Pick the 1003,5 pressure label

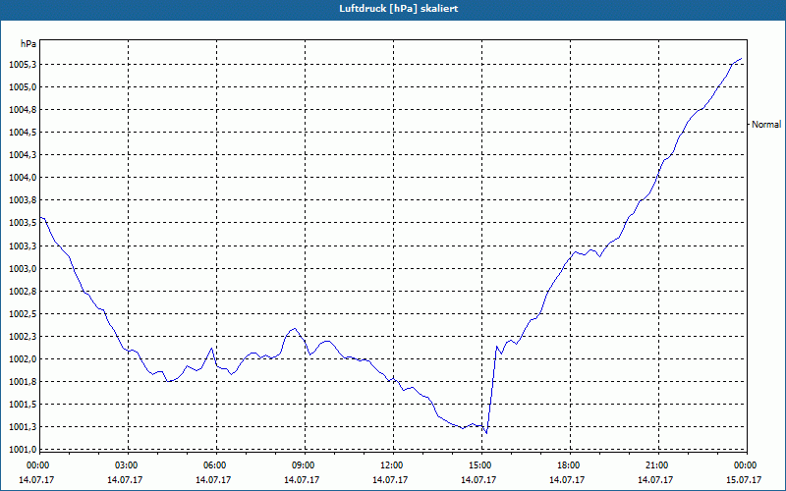(23, 223)
